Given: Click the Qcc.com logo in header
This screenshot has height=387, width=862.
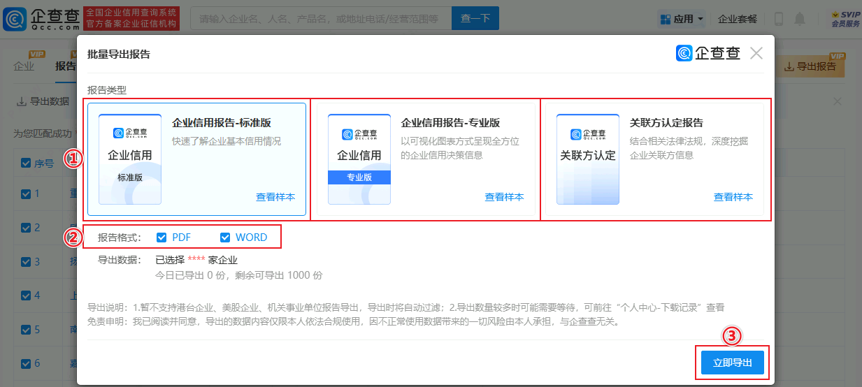Looking at the screenshot, I should 41,19.
